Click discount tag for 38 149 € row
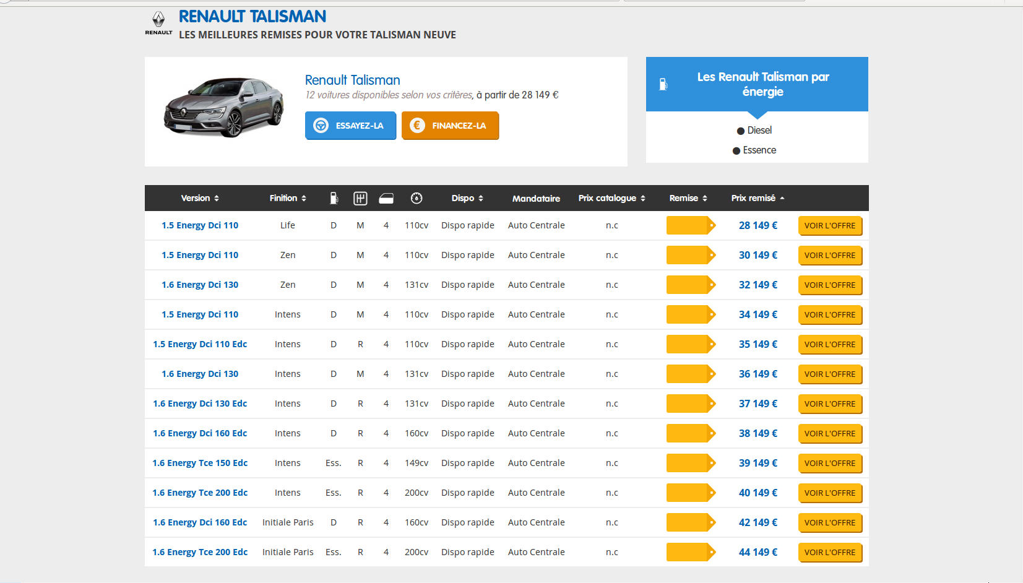 click(691, 433)
